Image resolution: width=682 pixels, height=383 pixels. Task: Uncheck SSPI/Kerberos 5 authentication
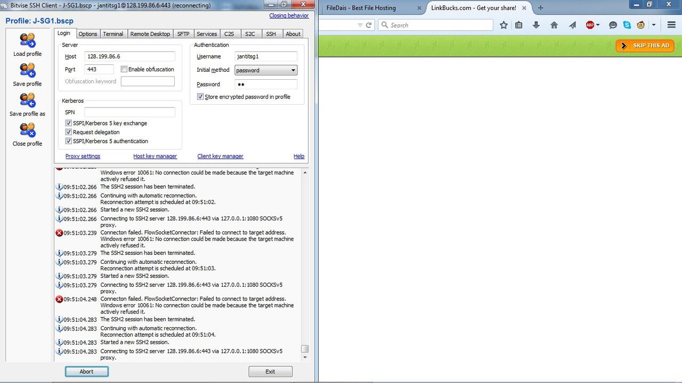[x=68, y=141]
